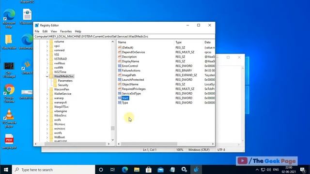310x174 pixels.
Task: Click the Description value icon
Action: pyautogui.click(x=120, y=57)
